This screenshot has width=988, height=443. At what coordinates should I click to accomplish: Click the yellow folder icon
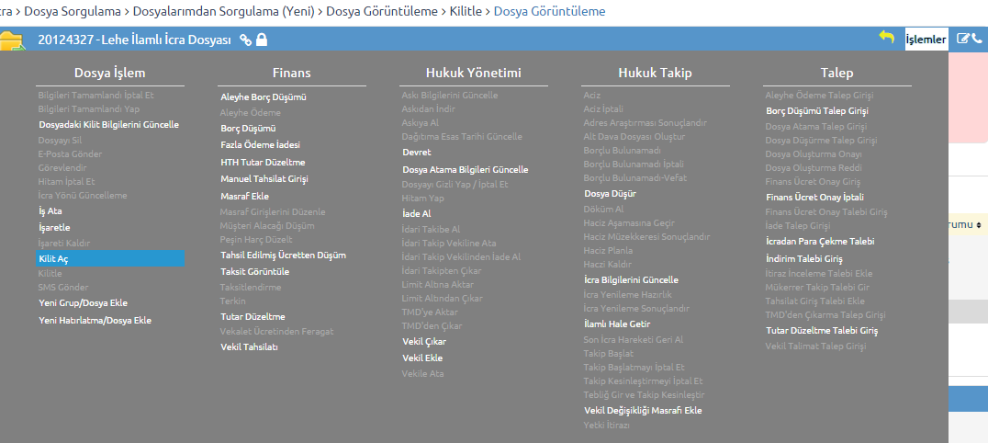pos(11,41)
